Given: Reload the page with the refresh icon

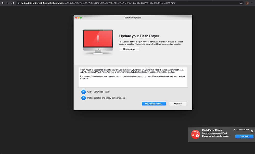Looking at the screenshot, I should point(12,3).
